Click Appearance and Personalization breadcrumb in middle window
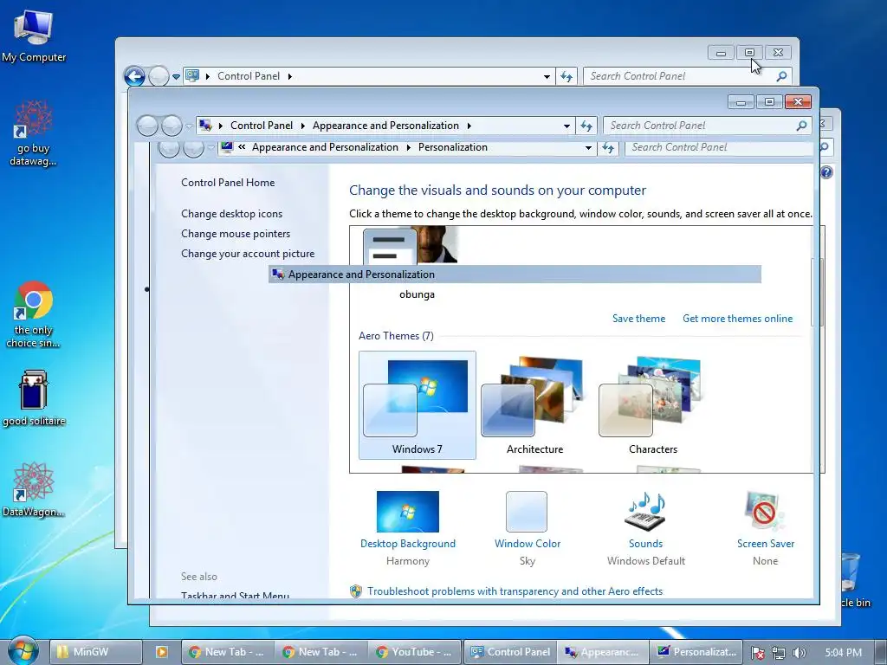887x665 pixels. pyautogui.click(x=385, y=126)
